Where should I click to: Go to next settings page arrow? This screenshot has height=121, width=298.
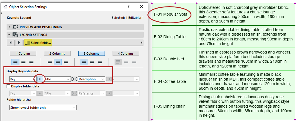click(19, 43)
